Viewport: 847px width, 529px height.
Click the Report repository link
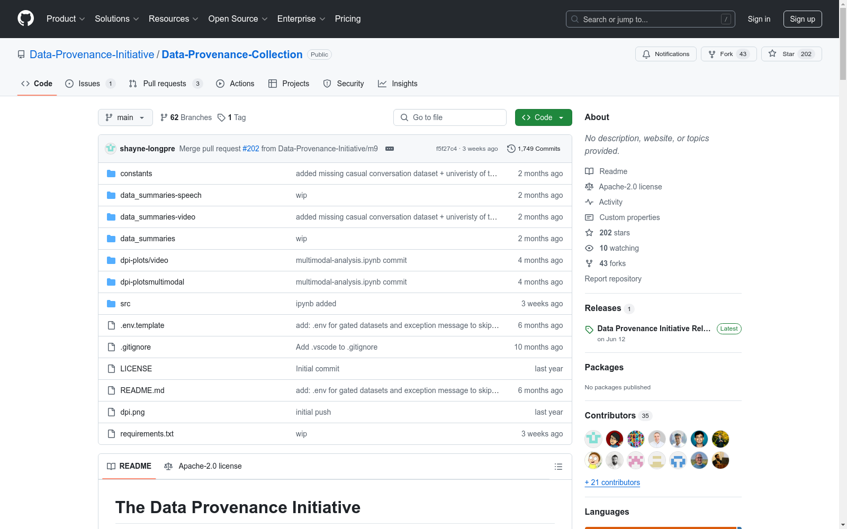(613, 279)
